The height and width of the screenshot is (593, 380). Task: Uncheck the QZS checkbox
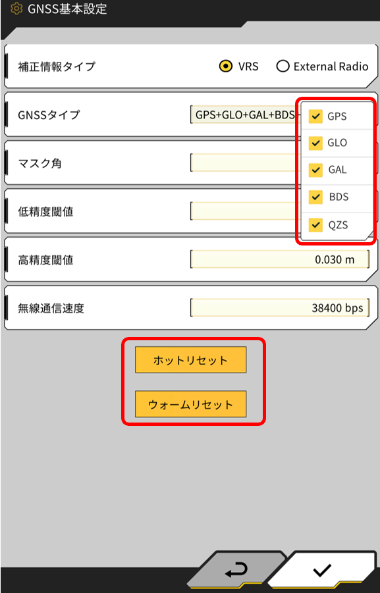(315, 225)
